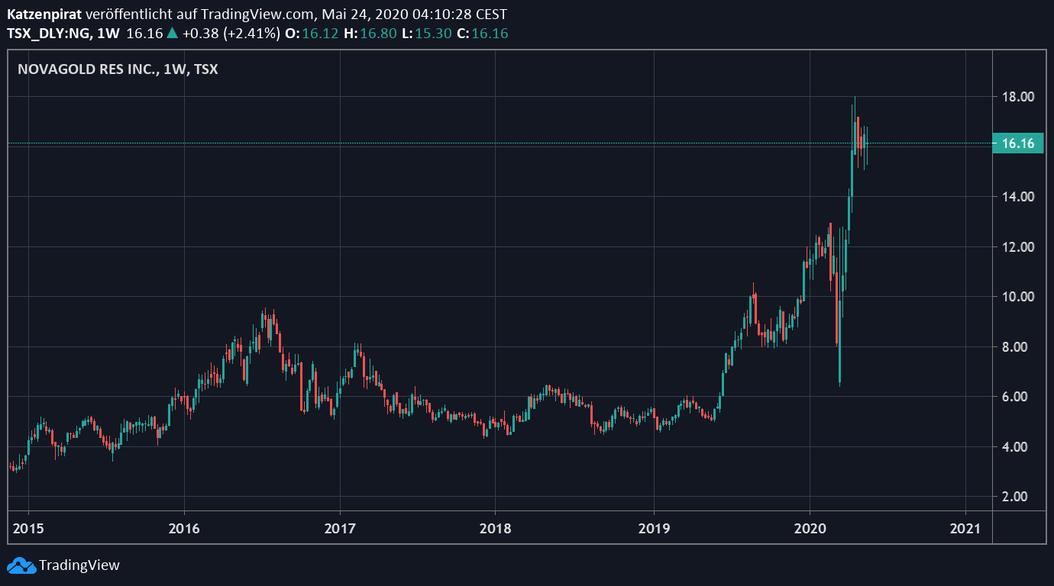The image size is (1054, 586).
Task: Click the TradingView wordmark at bottom left
Action: click(79, 565)
